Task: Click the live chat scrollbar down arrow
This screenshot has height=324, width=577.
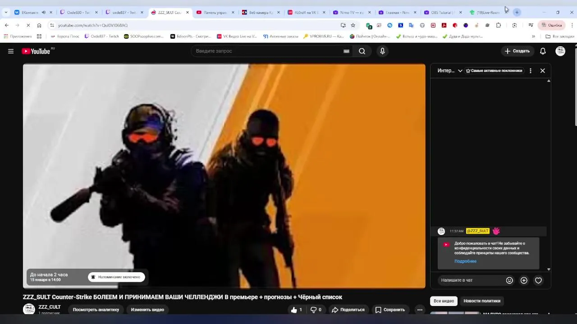Action: point(549,270)
